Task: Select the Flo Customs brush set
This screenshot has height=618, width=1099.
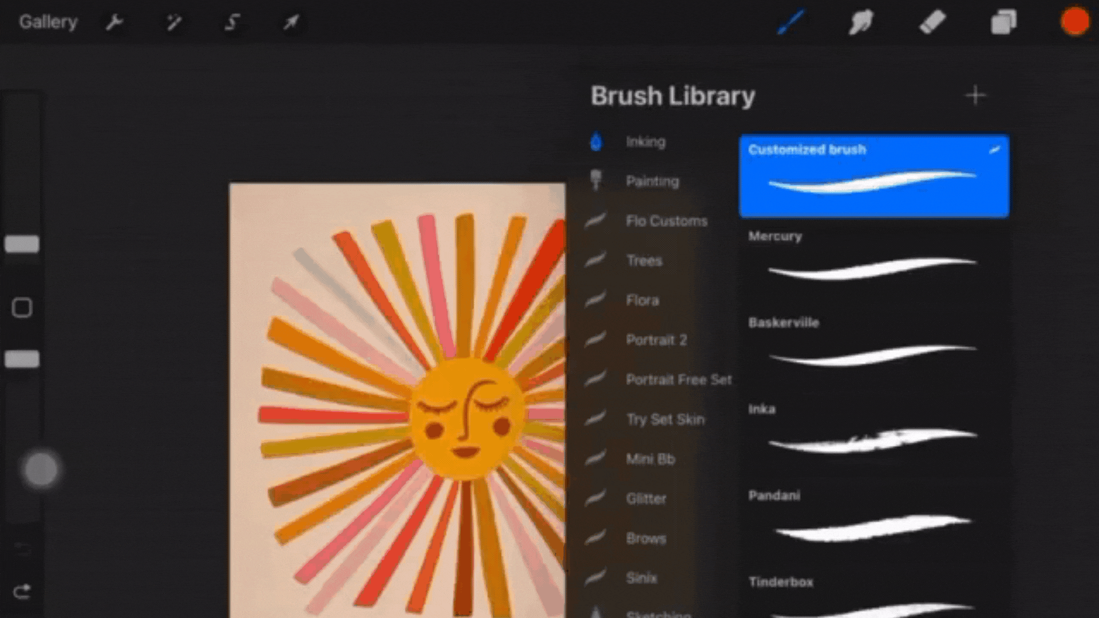Action: pos(666,221)
